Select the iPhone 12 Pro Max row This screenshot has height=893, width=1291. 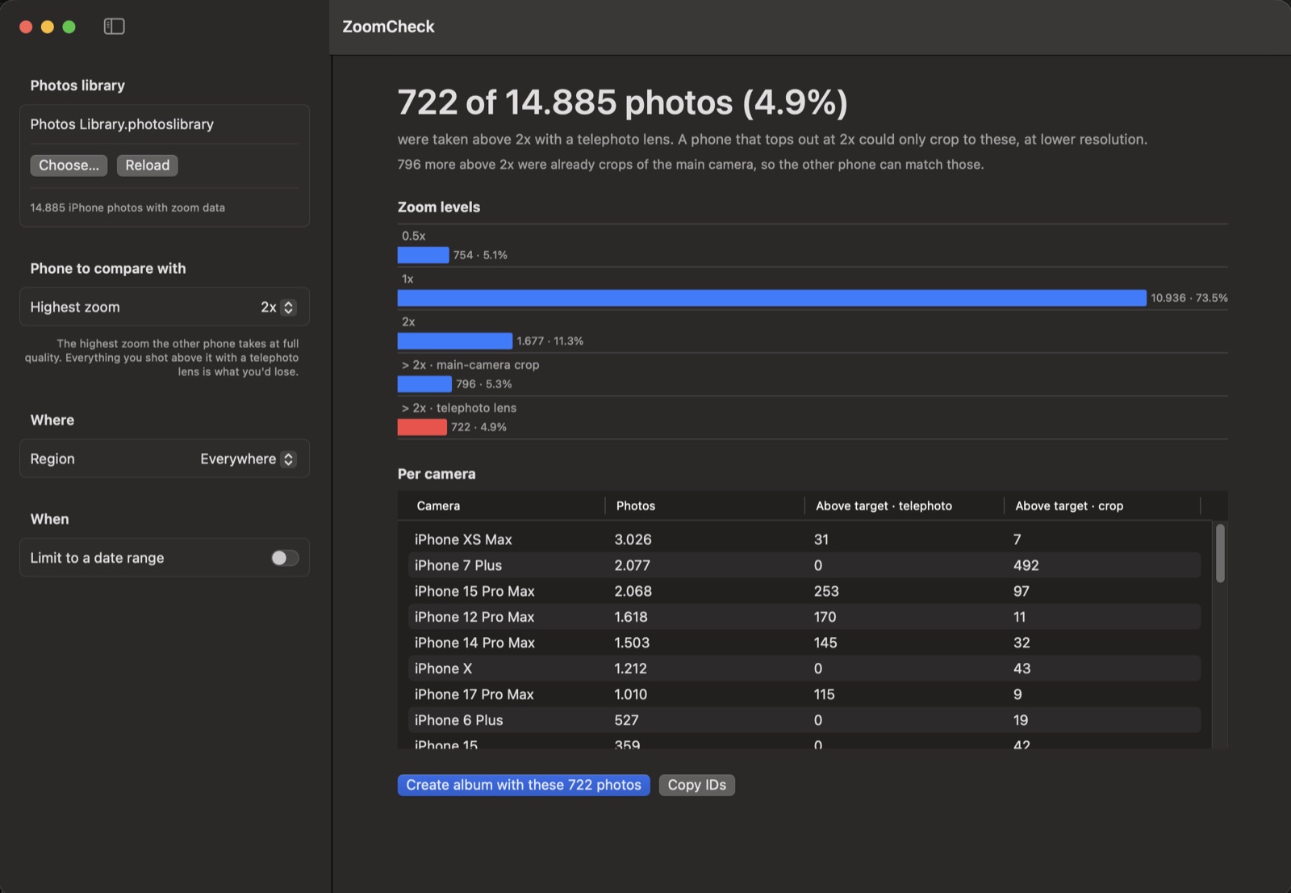pyautogui.click(x=803, y=617)
